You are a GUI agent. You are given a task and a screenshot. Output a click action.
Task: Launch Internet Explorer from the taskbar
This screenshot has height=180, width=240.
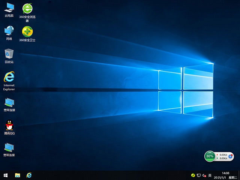pyautogui.click(x=29, y=175)
